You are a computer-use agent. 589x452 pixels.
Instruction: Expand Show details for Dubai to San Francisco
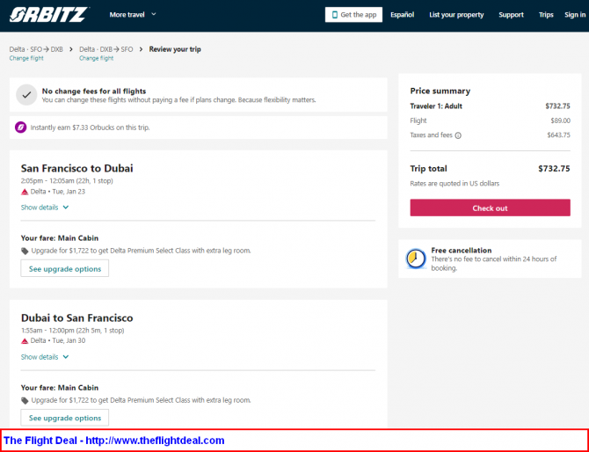[45, 357]
